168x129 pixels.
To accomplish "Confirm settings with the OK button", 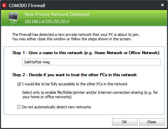I will pos(125,122).
